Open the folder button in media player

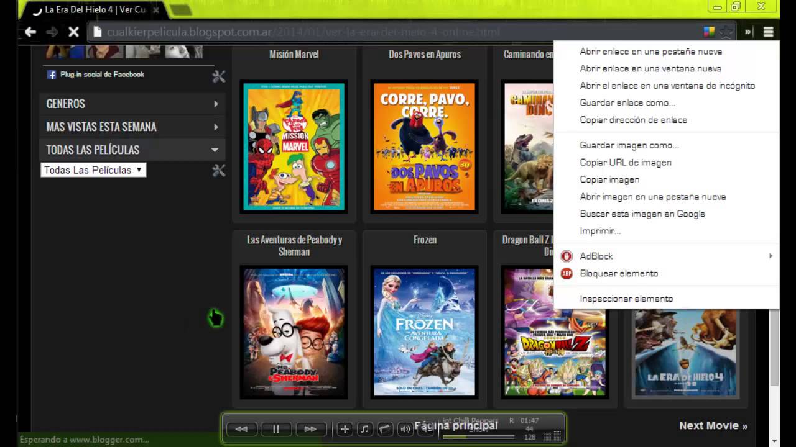point(385,428)
